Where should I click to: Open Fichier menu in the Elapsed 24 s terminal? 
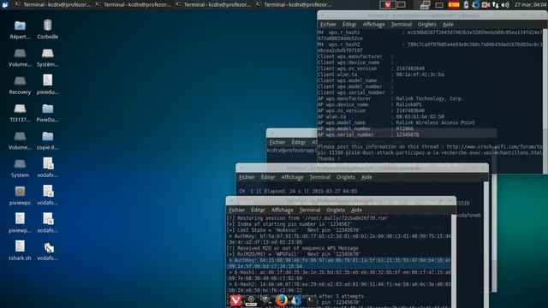247,177
